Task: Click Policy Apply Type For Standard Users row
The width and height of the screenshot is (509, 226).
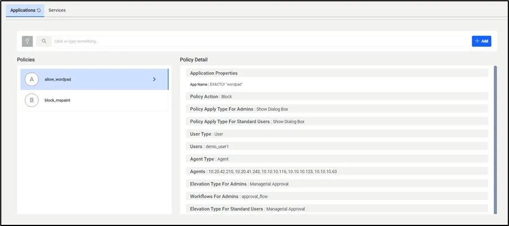Action: (x=337, y=121)
